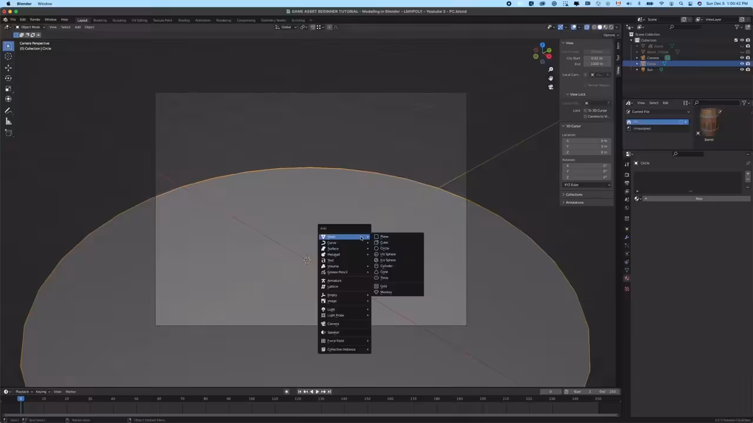Select the 3D Cursor tool

(8, 56)
